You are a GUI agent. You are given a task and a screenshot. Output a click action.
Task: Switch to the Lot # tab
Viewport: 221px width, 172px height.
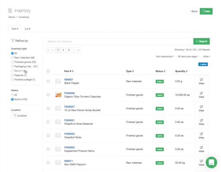click(x=27, y=29)
